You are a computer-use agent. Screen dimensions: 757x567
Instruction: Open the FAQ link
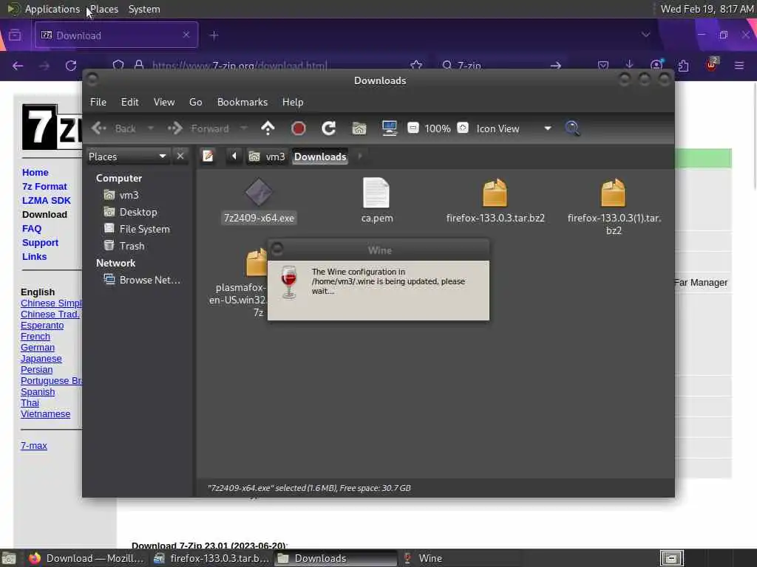coord(32,229)
